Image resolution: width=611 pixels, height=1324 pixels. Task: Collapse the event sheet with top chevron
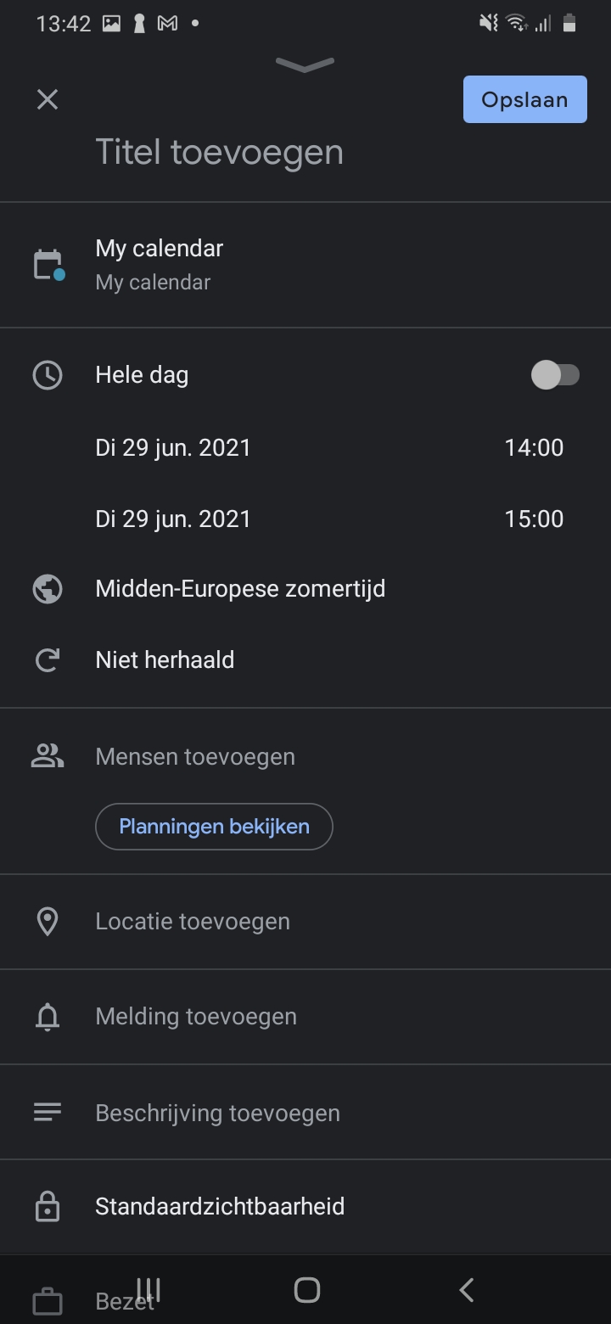[305, 65]
